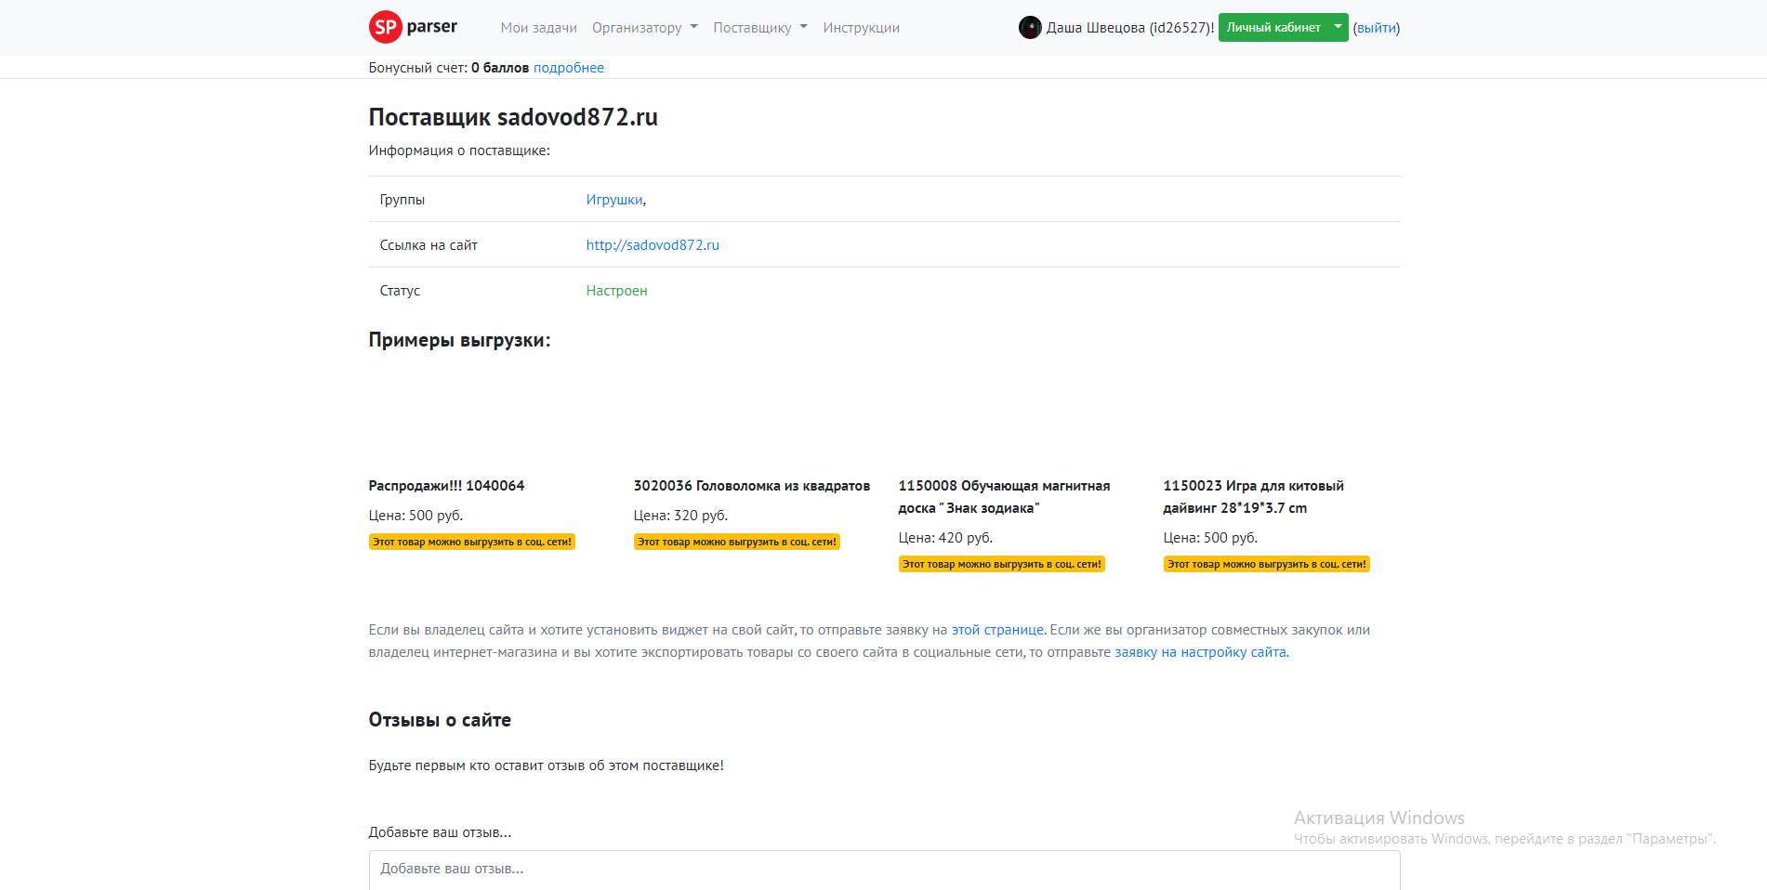Visit the http://sadovod872.ru site link
1767x890 pixels.
[x=653, y=245]
